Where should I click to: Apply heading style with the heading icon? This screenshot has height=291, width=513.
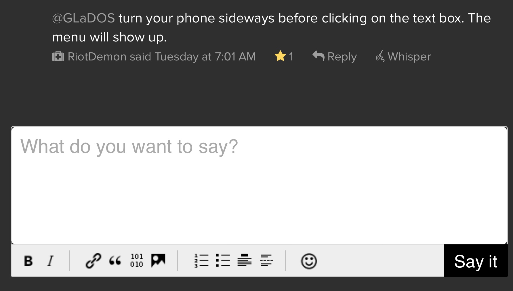point(245,260)
